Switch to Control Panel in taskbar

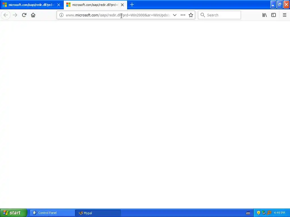pyautogui.click(x=52, y=213)
